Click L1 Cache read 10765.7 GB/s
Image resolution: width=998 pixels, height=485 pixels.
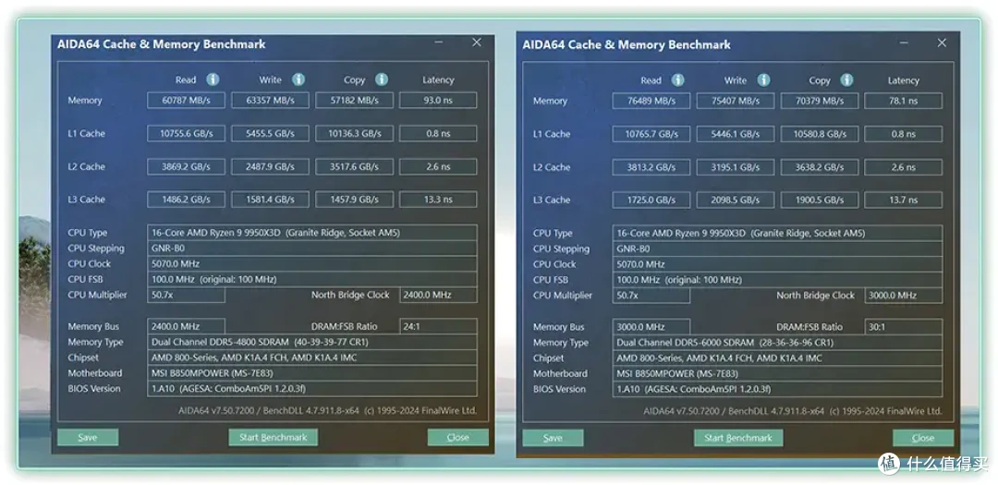(x=651, y=134)
